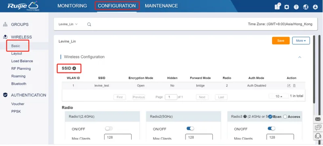
Task: Open the Roaming menu item
Action: (18, 76)
